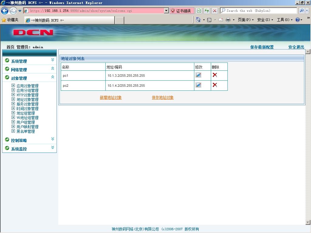Select the pc1 name cell
Screen dimensions: 311x233
tap(83, 76)
